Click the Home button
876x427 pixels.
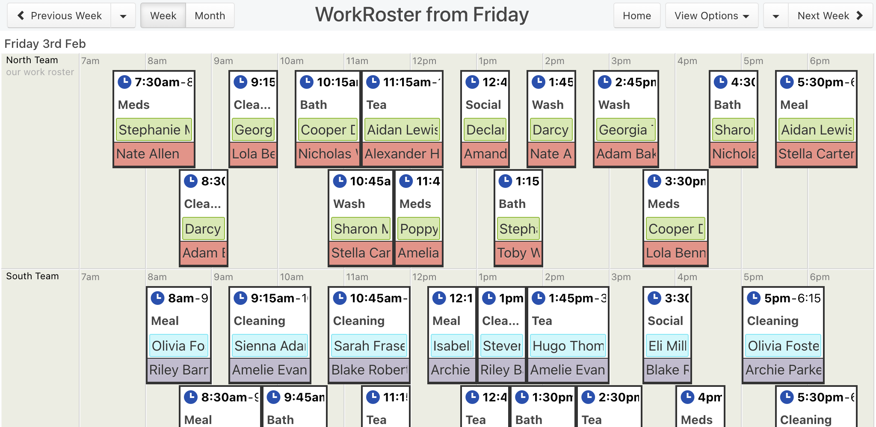(x=637, y=16)
